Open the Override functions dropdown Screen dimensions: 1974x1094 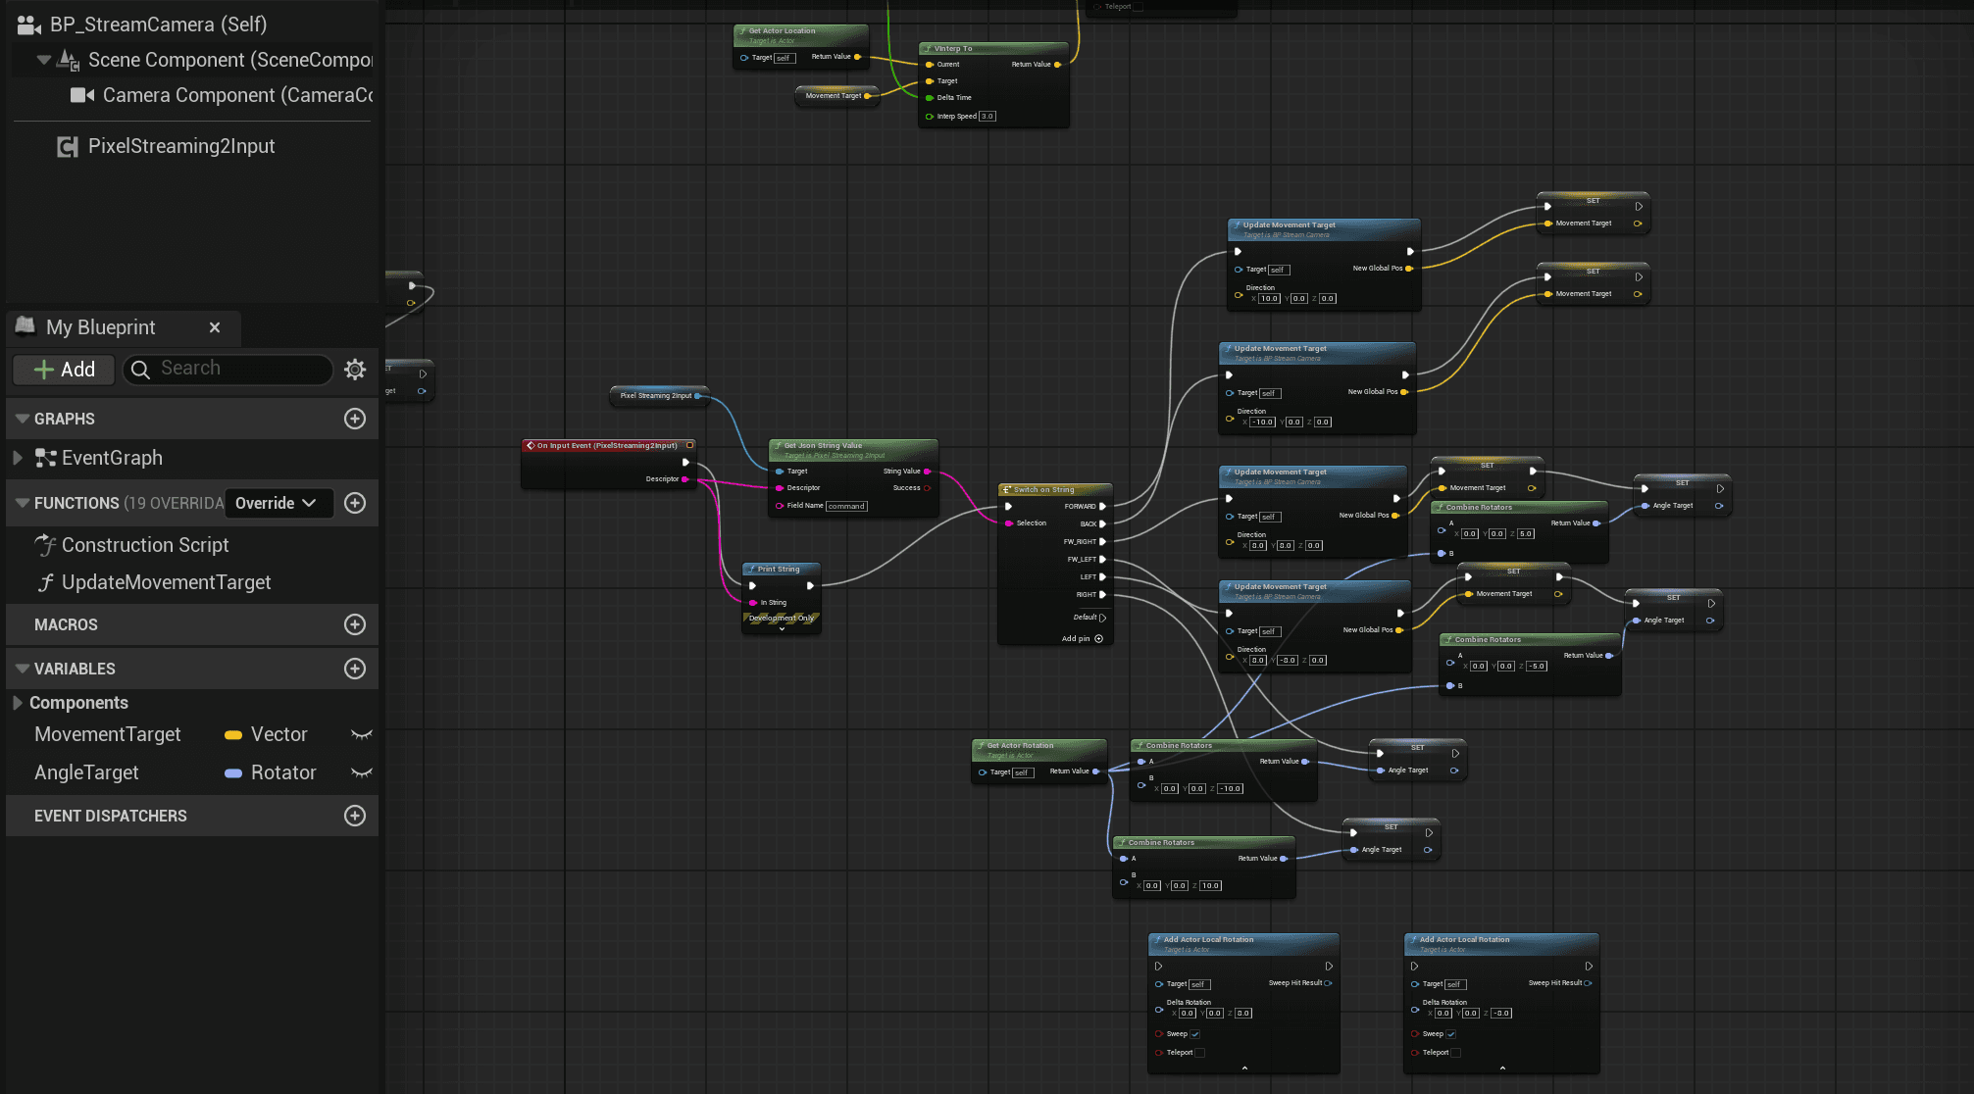278,503
